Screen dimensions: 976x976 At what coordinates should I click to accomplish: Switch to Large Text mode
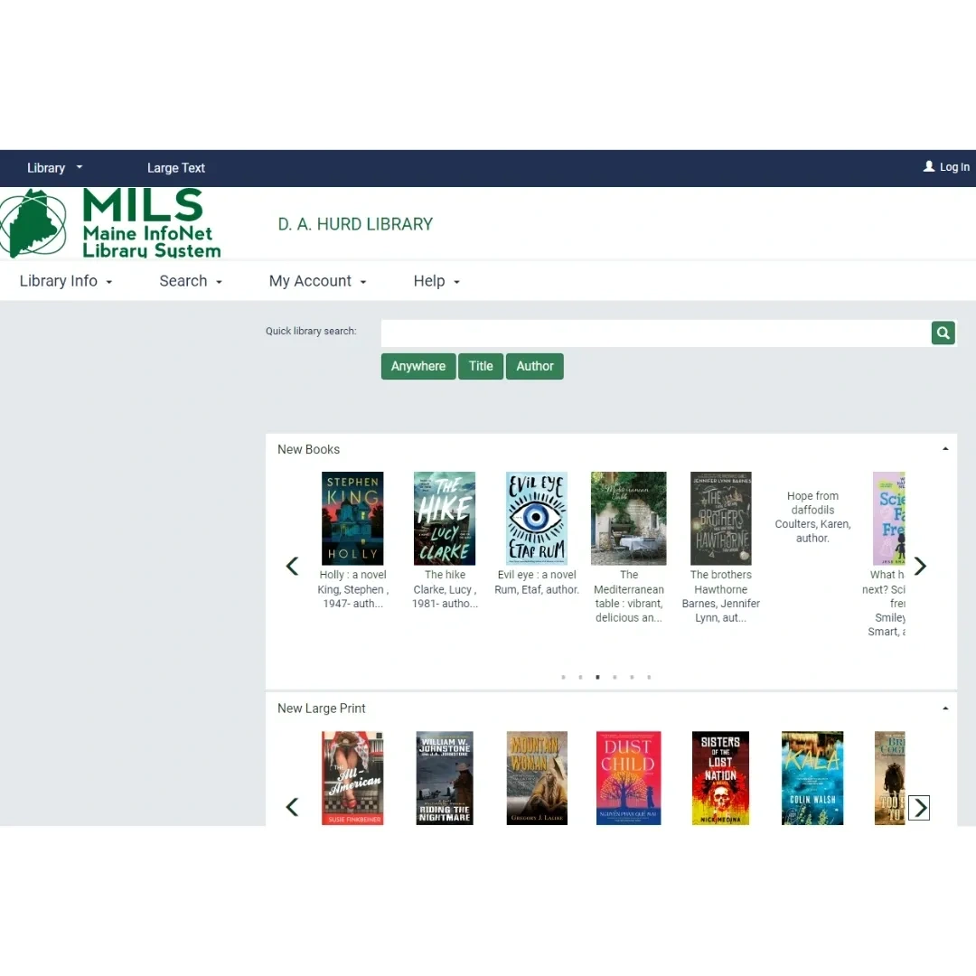[x=176, y=168]
